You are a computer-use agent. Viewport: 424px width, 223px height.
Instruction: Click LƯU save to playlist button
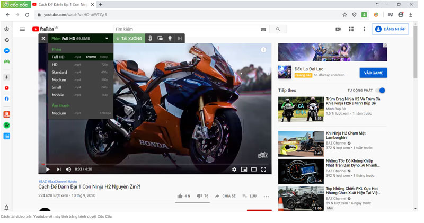[x=249, y=196]
